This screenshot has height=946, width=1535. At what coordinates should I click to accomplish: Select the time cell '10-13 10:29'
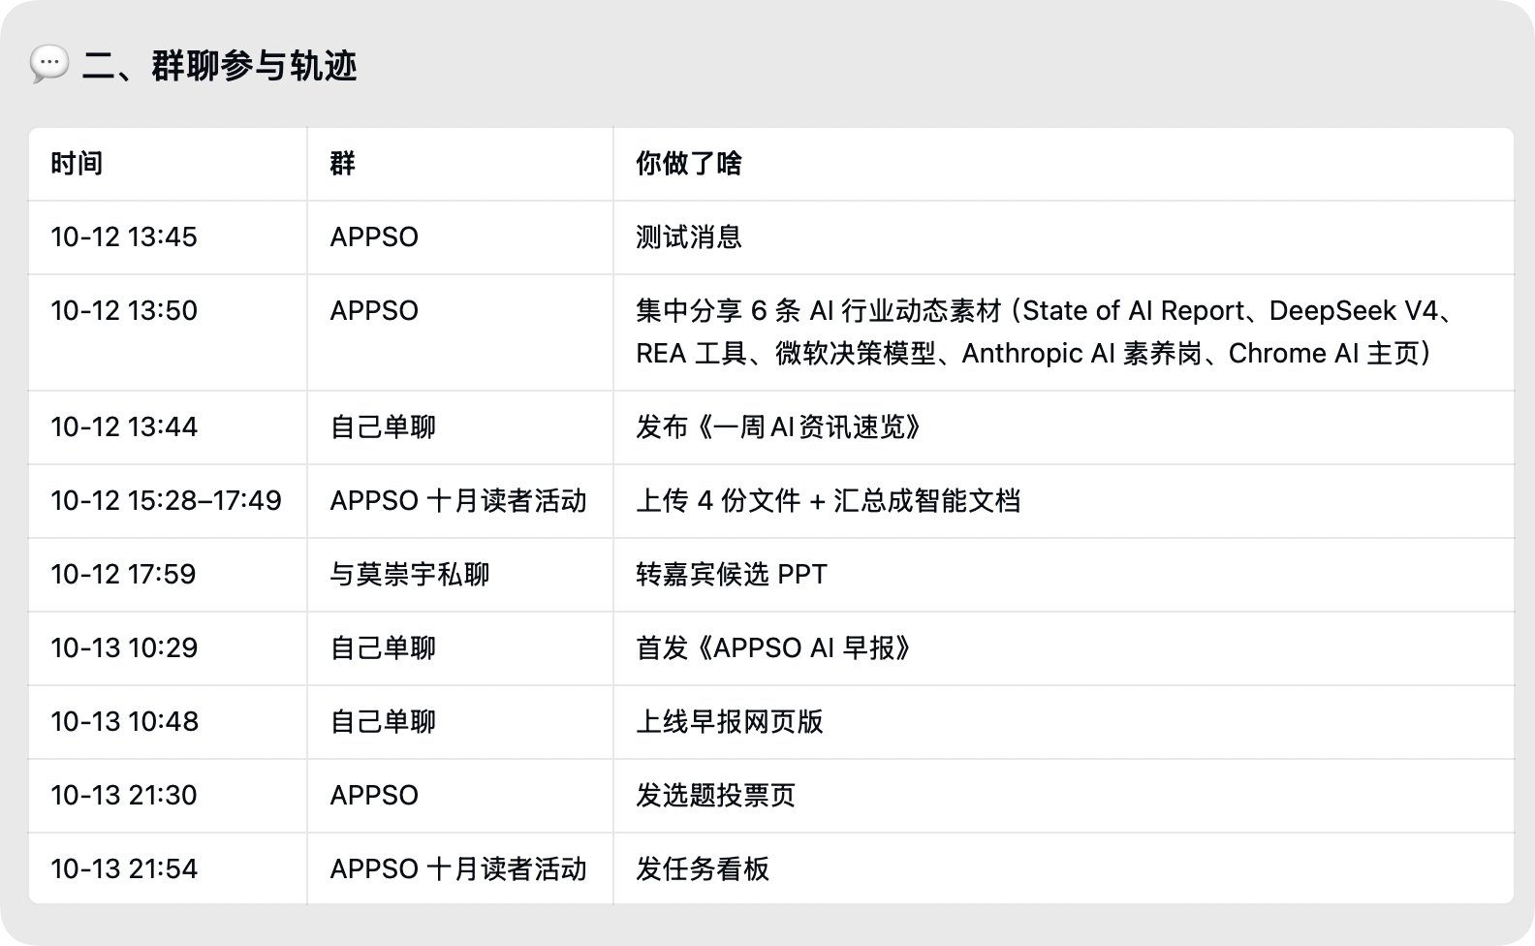click(x=124, y=648)
